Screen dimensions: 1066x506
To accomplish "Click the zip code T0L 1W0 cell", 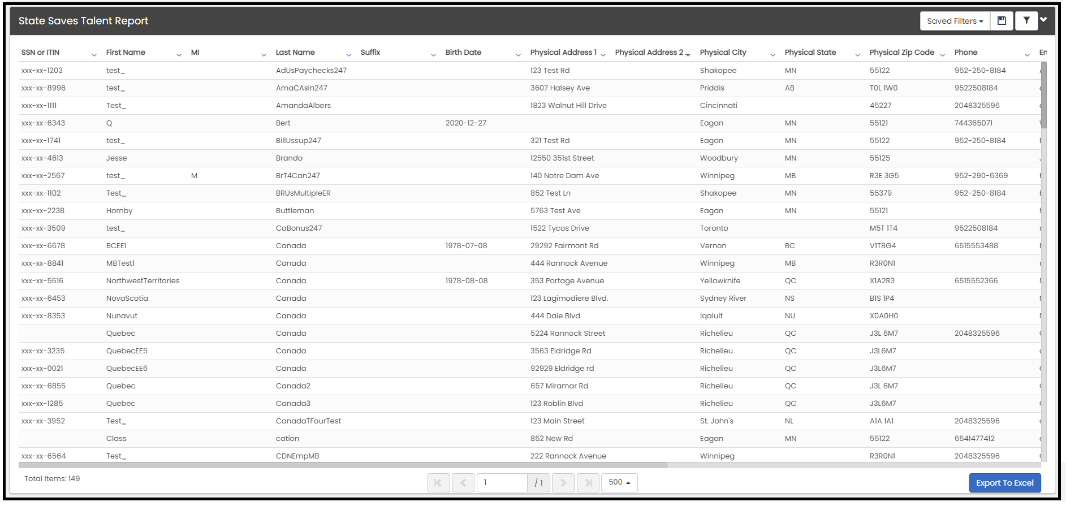I will [883, 88].
